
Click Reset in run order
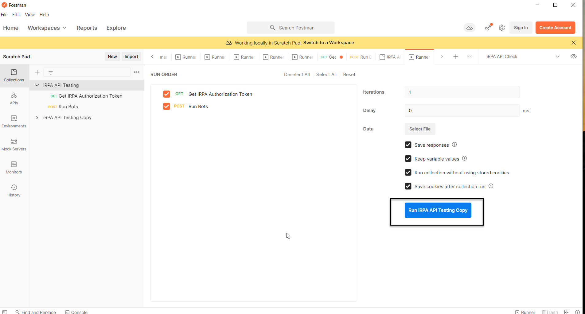[349, 75]
